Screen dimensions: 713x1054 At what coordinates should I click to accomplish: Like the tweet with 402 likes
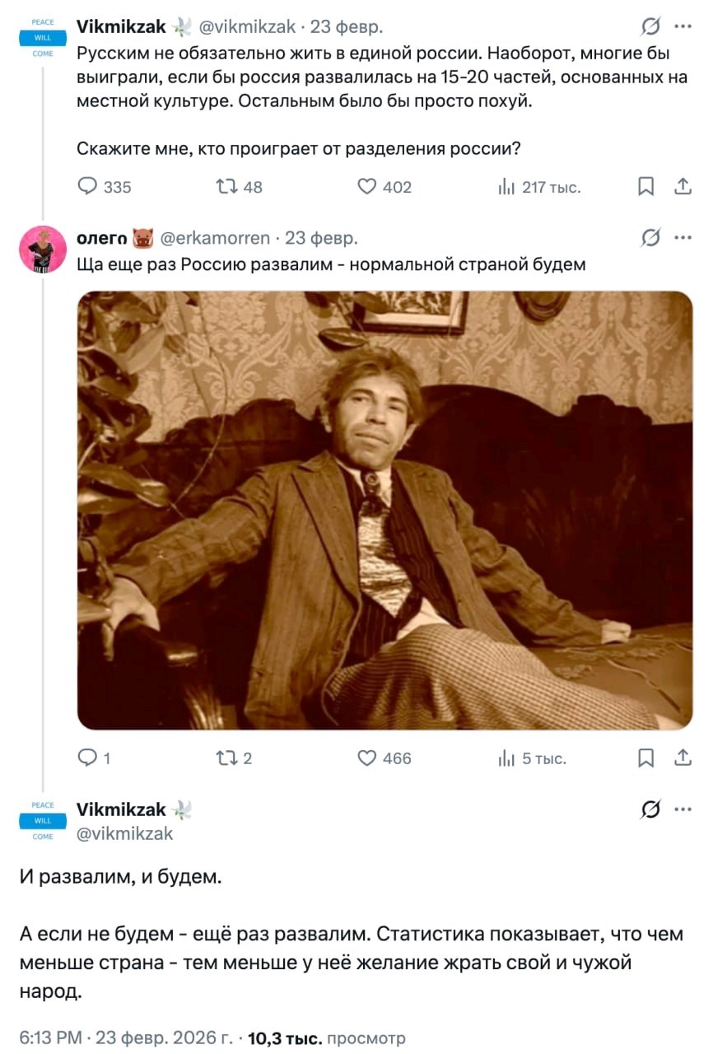pos(367,187)
